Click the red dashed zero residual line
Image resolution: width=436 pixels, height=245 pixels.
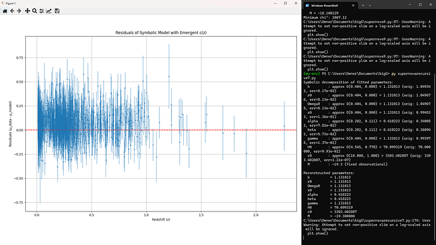(161, 129)
